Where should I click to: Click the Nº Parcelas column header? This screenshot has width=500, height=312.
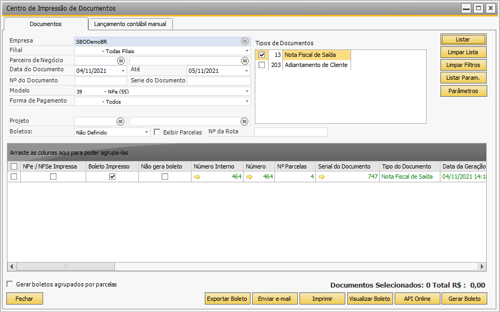click(x=295, y=166)
